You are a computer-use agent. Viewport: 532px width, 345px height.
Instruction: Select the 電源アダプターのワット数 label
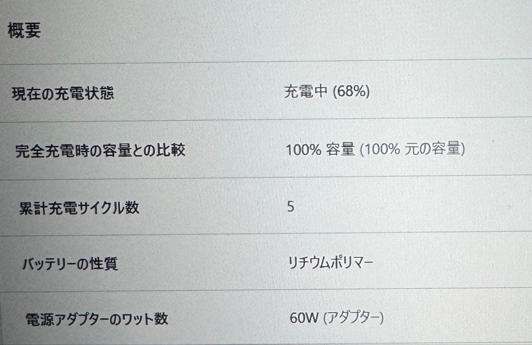click(x=97, y=319)
